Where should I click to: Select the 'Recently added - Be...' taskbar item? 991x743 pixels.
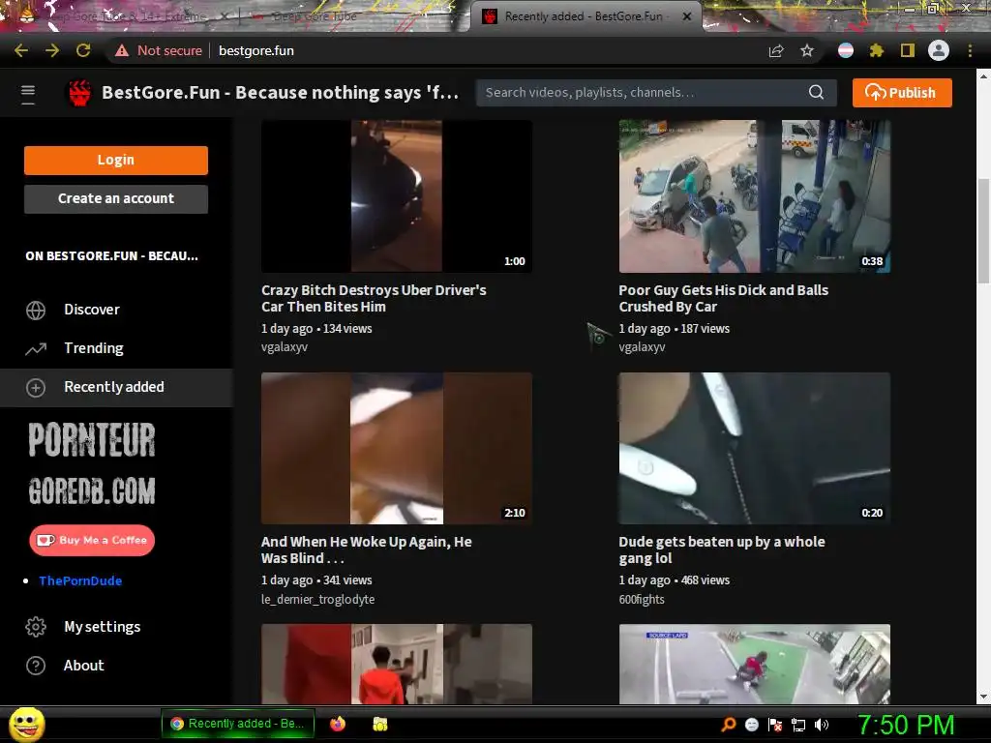238,724
